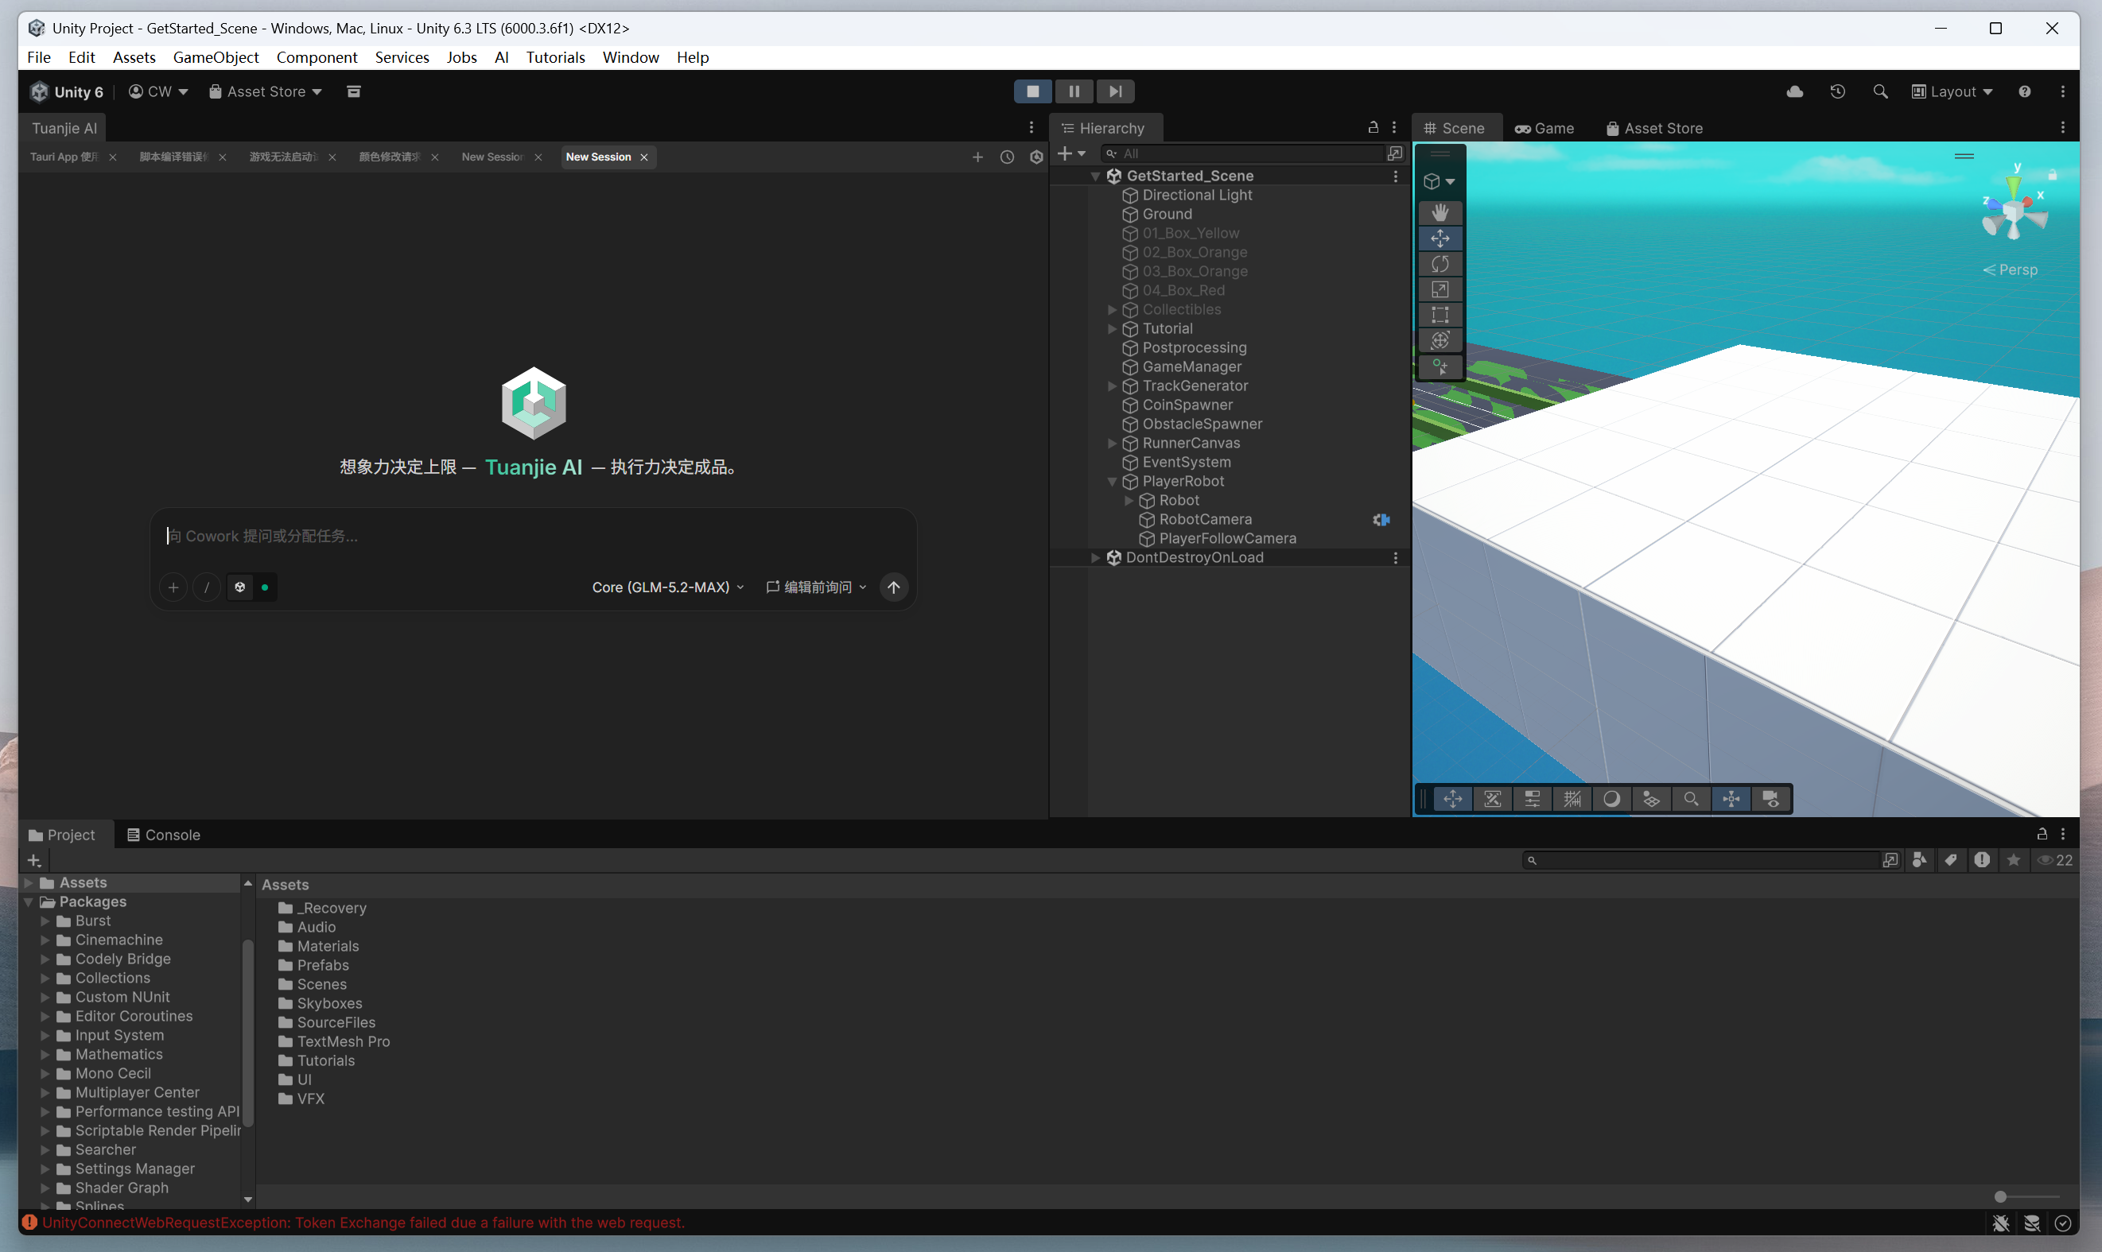The image size is (2102, 1252).
Task: Select the Rect tool
Action: 1440,315
